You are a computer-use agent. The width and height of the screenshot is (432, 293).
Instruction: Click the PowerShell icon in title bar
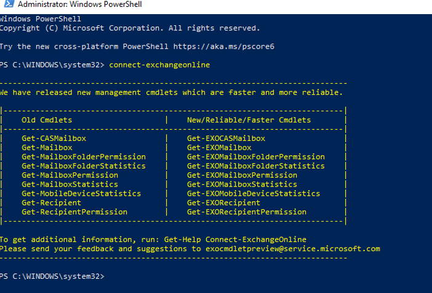9,4
